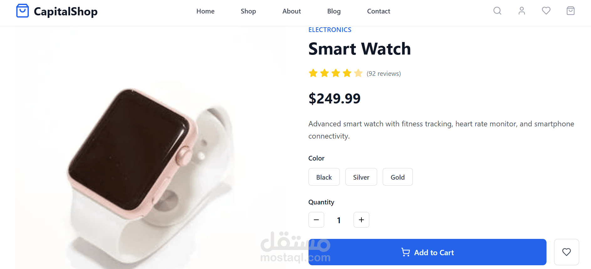This screenshot has height=269, width=591.
Task: Choose the Gold color option
Action: coord(397,177)
